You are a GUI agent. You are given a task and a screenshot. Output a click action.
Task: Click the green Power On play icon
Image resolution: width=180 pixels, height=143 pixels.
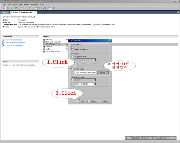[12, 8]
